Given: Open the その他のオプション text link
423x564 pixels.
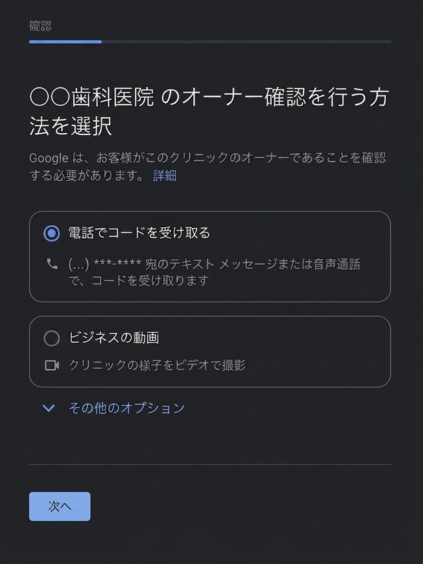Looking at the screenshot, I should tap(127, 409).
